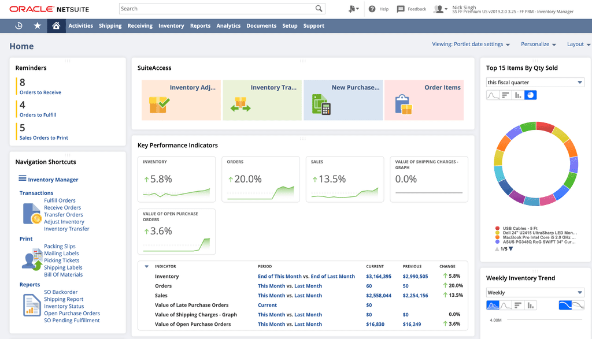Select line chart in Weekly Inventory Trend
The width and height of the screenshot is (592, 339).
[x=505, y=305]
